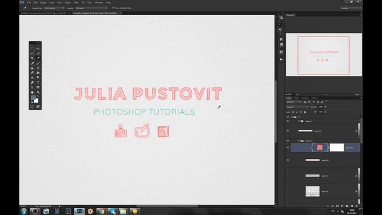Select the Path Selection tool
This screenshot has height=215, width=382.
pyautogui.click(x=32, y=87)
